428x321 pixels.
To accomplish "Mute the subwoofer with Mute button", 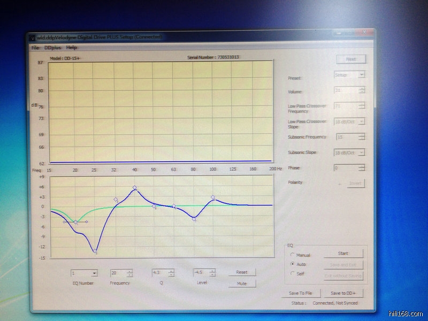I will click(242, 284).
